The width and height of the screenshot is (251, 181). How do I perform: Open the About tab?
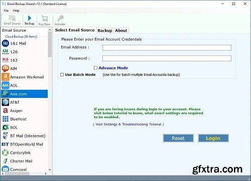pos(121,31)
